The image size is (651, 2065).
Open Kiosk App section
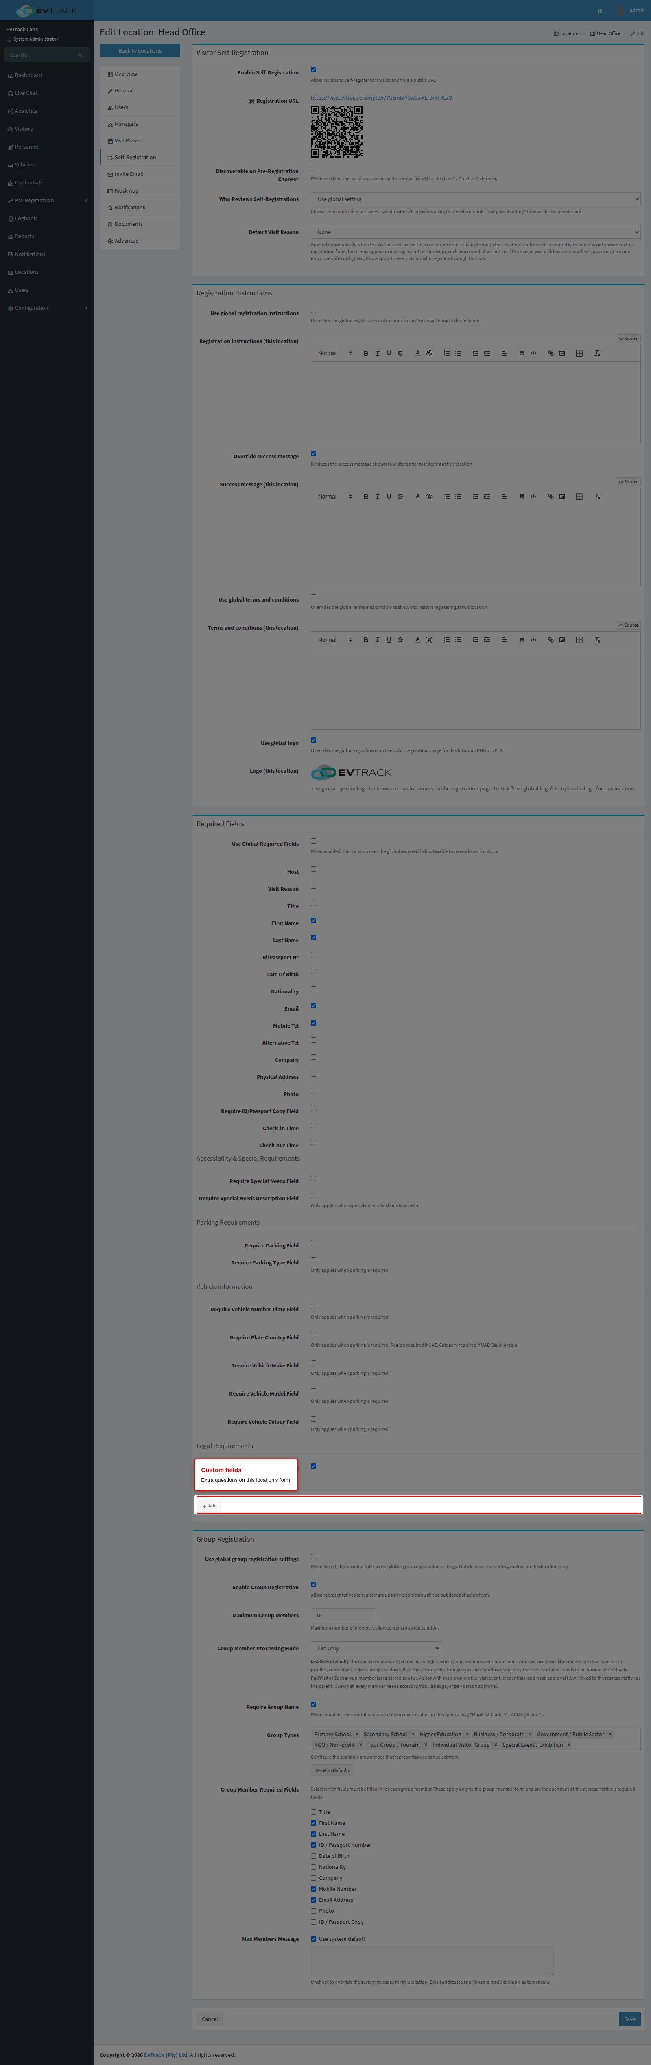pos(140,191)
